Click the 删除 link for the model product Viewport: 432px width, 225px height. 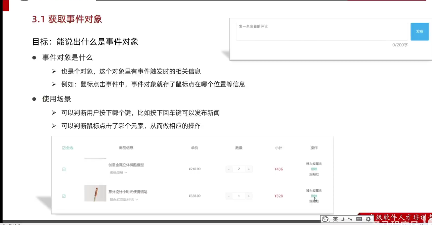(314, 169)
